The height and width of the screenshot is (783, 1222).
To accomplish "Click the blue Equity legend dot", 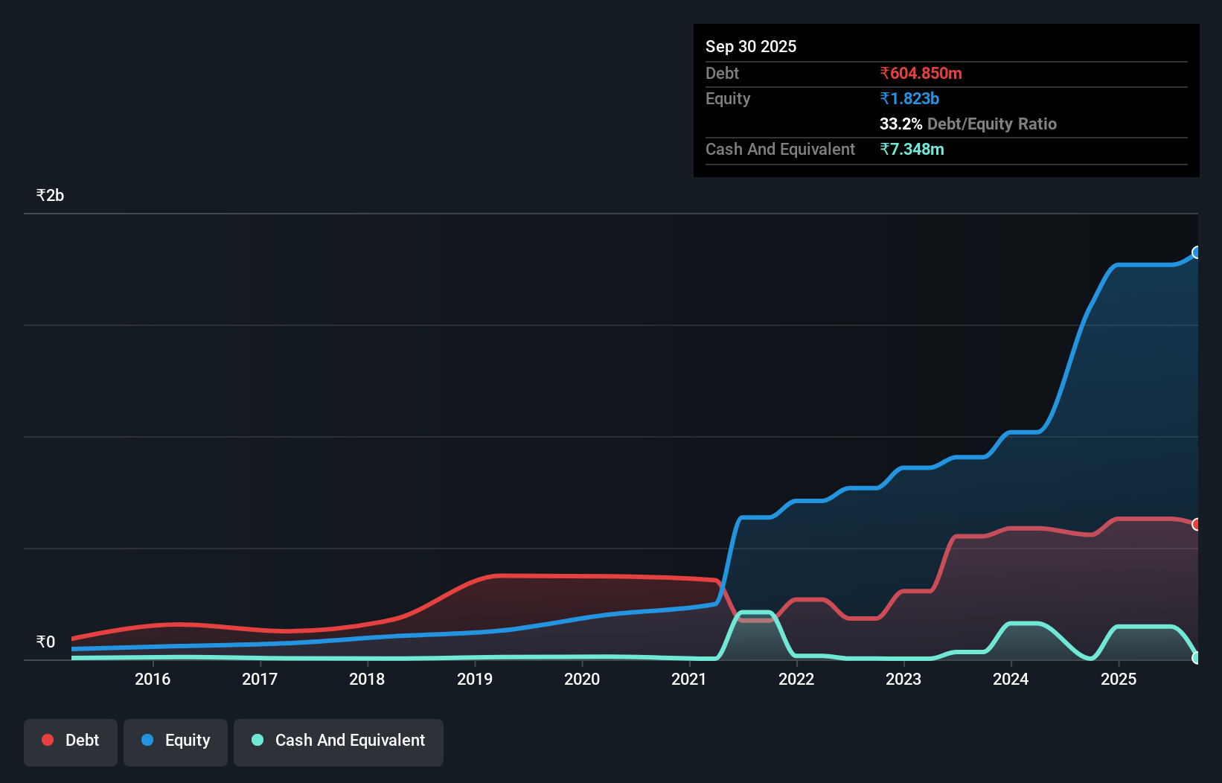I will click(x=147, y=740).
